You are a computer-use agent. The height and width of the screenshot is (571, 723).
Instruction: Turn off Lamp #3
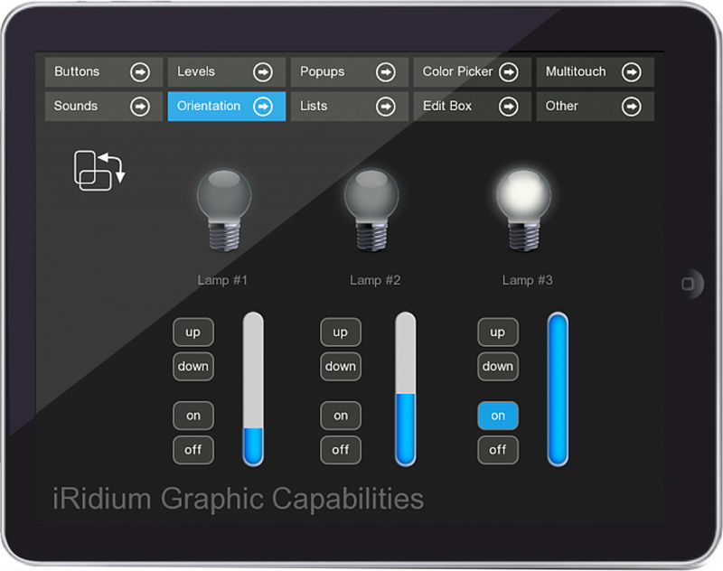pos(497,450)
